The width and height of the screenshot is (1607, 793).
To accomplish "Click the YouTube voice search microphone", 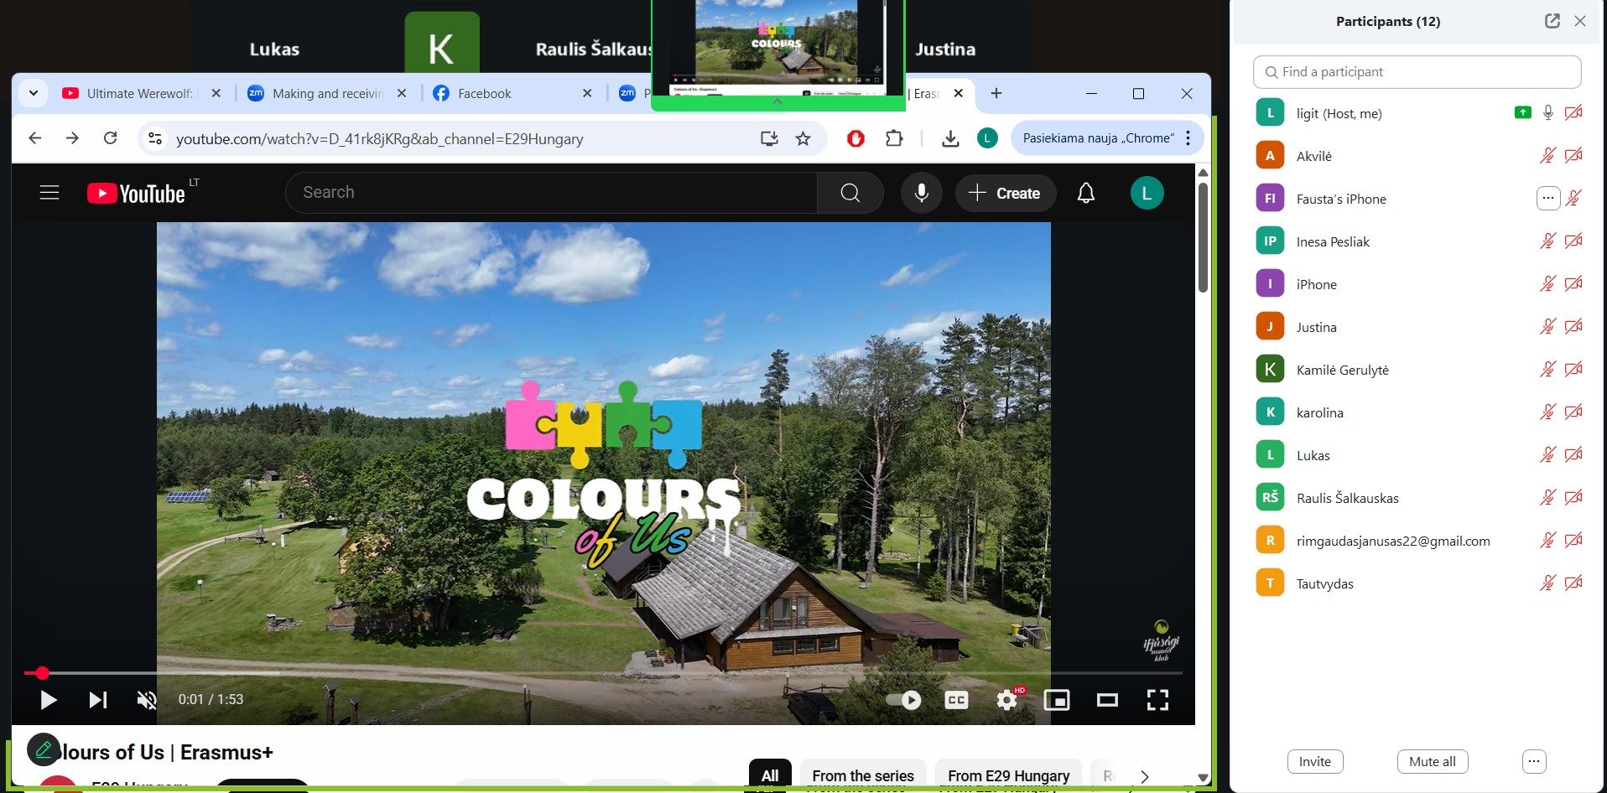I will coord(921,194).
